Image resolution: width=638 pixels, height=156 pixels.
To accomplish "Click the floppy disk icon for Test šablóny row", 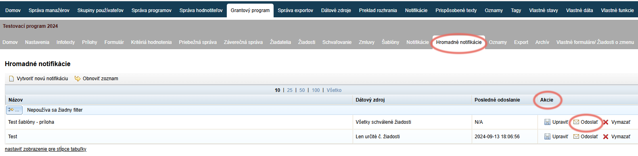I will (x=547, y=122).
